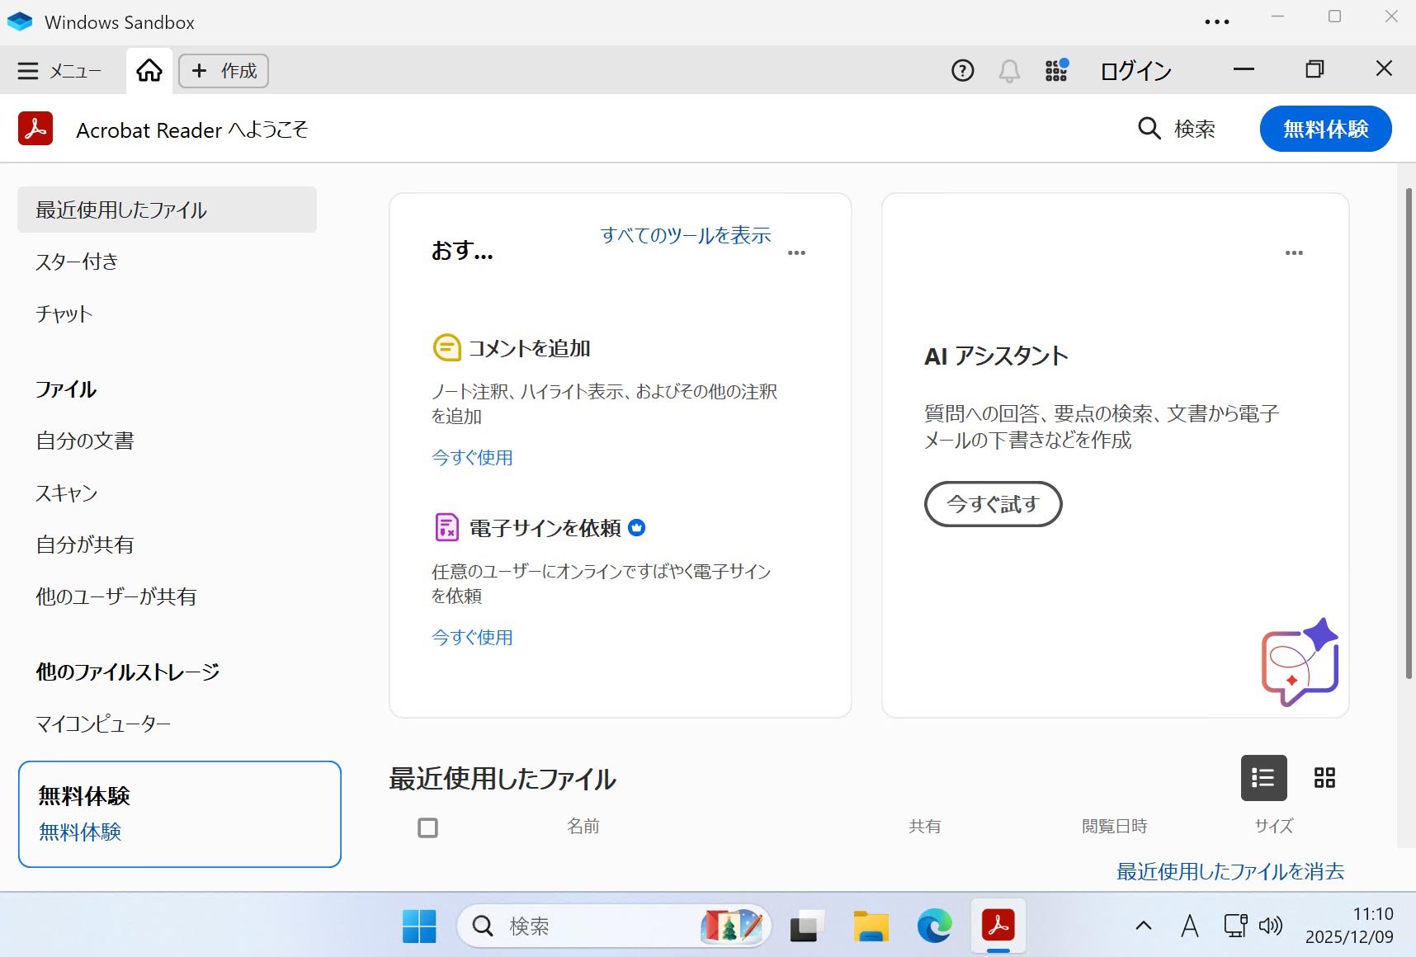Toggle the select-all checkbox for recent files
The height and width of the screenshot is (957, 1416).
tap(427, 827)
